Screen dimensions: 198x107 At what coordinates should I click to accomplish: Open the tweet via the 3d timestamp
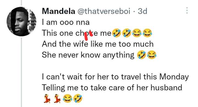pyautogui.click(x=142, y=11)
